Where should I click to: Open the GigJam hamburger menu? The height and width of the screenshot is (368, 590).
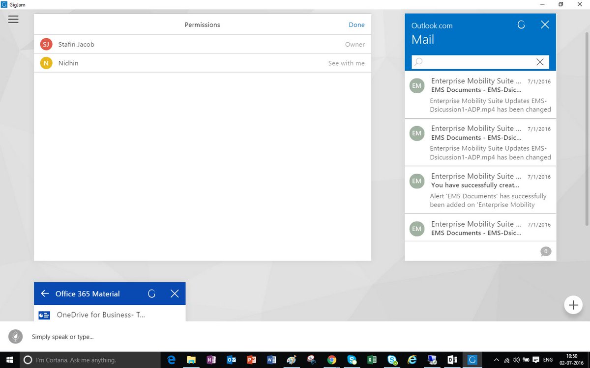[x=13, y=19]
